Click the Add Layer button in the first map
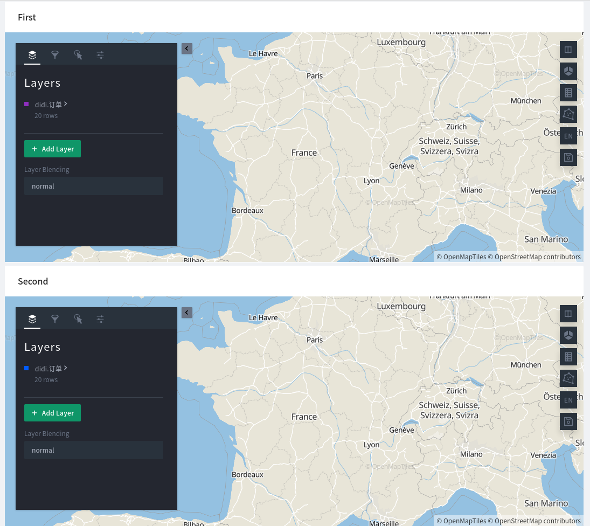This screenshot has width=590, height=526. [52, 148]
